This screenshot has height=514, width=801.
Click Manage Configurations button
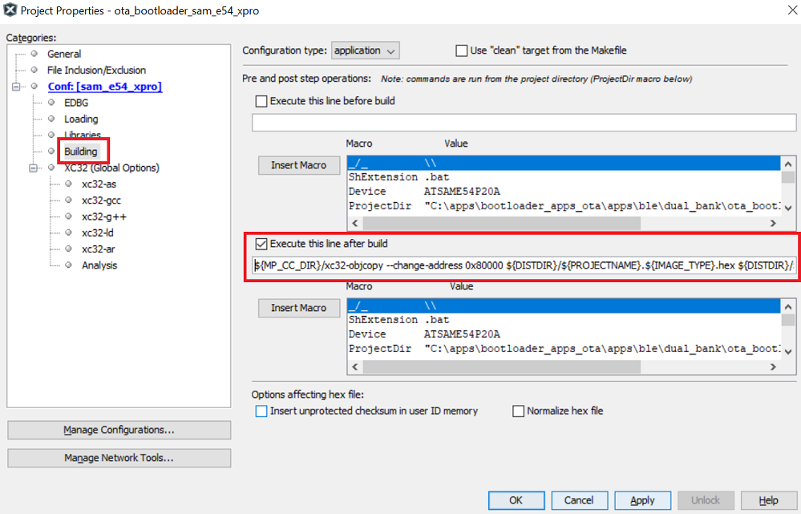[119, 431]
